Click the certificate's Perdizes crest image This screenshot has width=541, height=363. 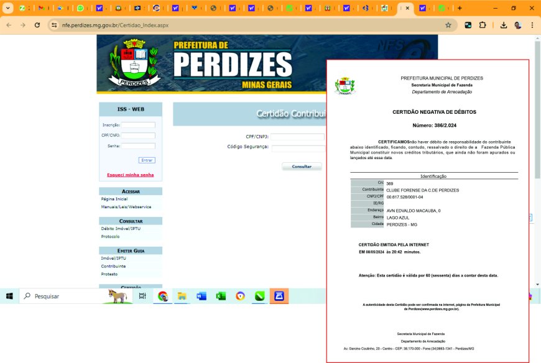(x=344, y=86)
